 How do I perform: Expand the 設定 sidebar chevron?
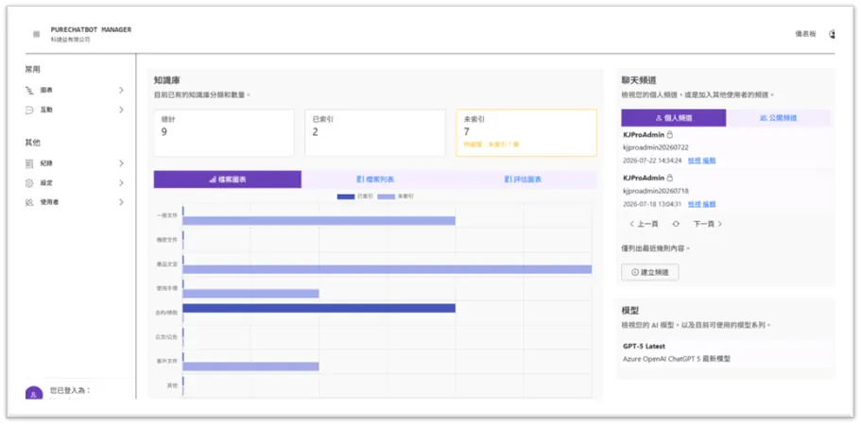point(121,183)
